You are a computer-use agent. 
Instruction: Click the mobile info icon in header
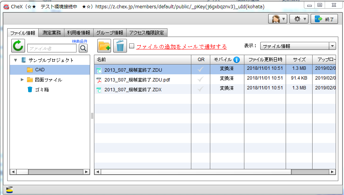click(x=236, y=60)
